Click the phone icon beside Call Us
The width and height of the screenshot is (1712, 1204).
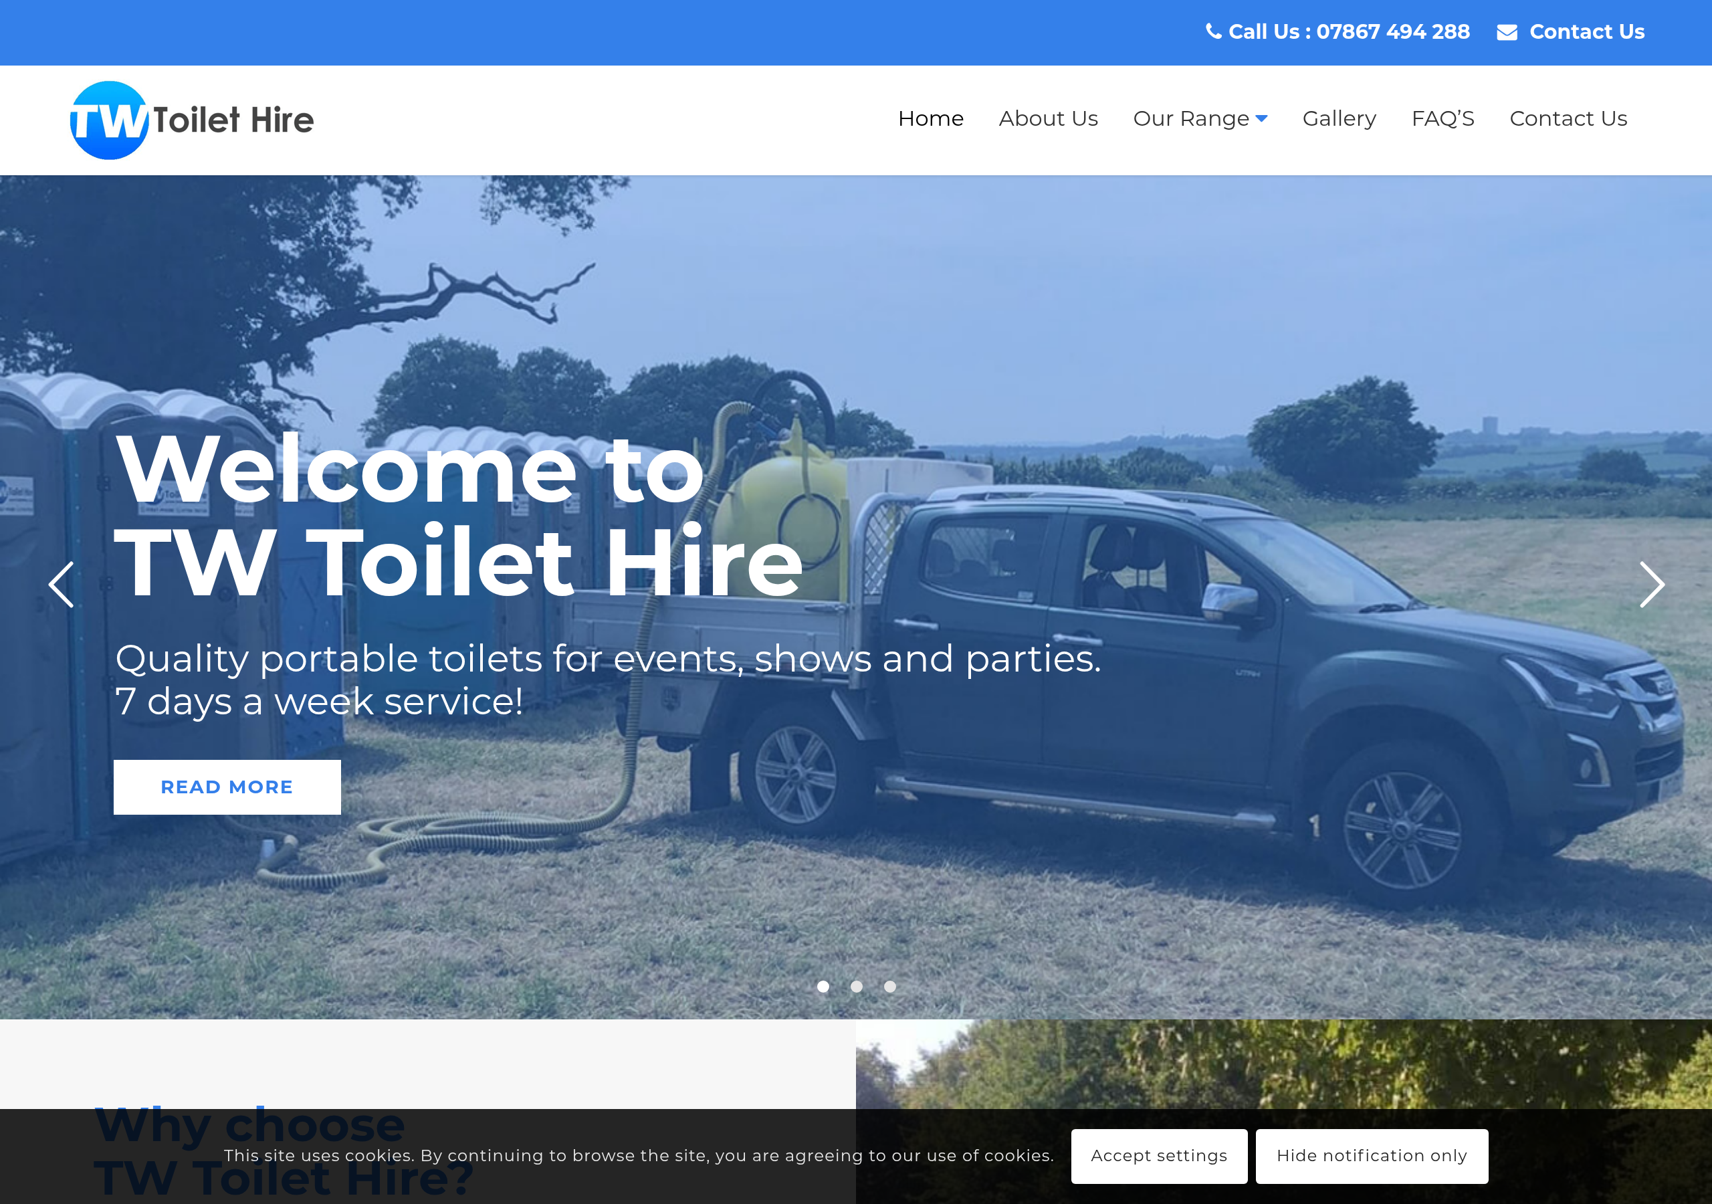tap(1213, 31)
